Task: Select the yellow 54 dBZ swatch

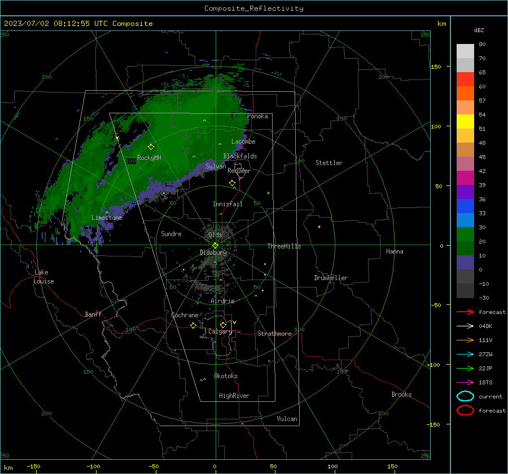Action: tap(465, 121)
